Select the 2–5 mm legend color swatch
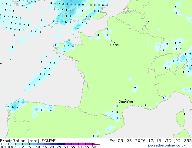This screenshot has width=192, height=148. 26,144
